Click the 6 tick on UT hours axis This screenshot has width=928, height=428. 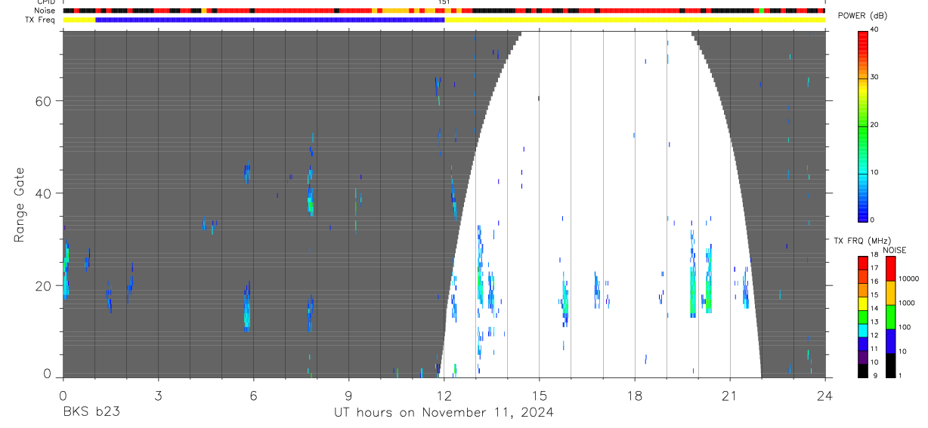(x=253, y=395)
